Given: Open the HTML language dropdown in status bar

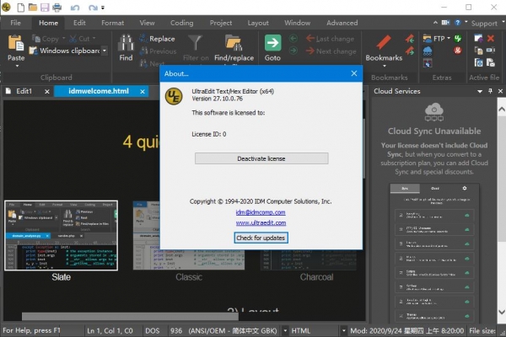Looking at the screenshot, I should tap(344, 331).
